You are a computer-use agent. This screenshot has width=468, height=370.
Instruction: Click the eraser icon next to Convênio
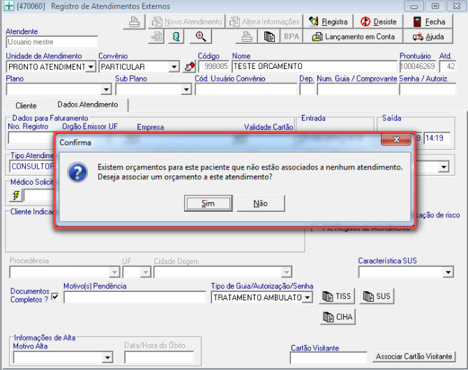pos(189,66)
